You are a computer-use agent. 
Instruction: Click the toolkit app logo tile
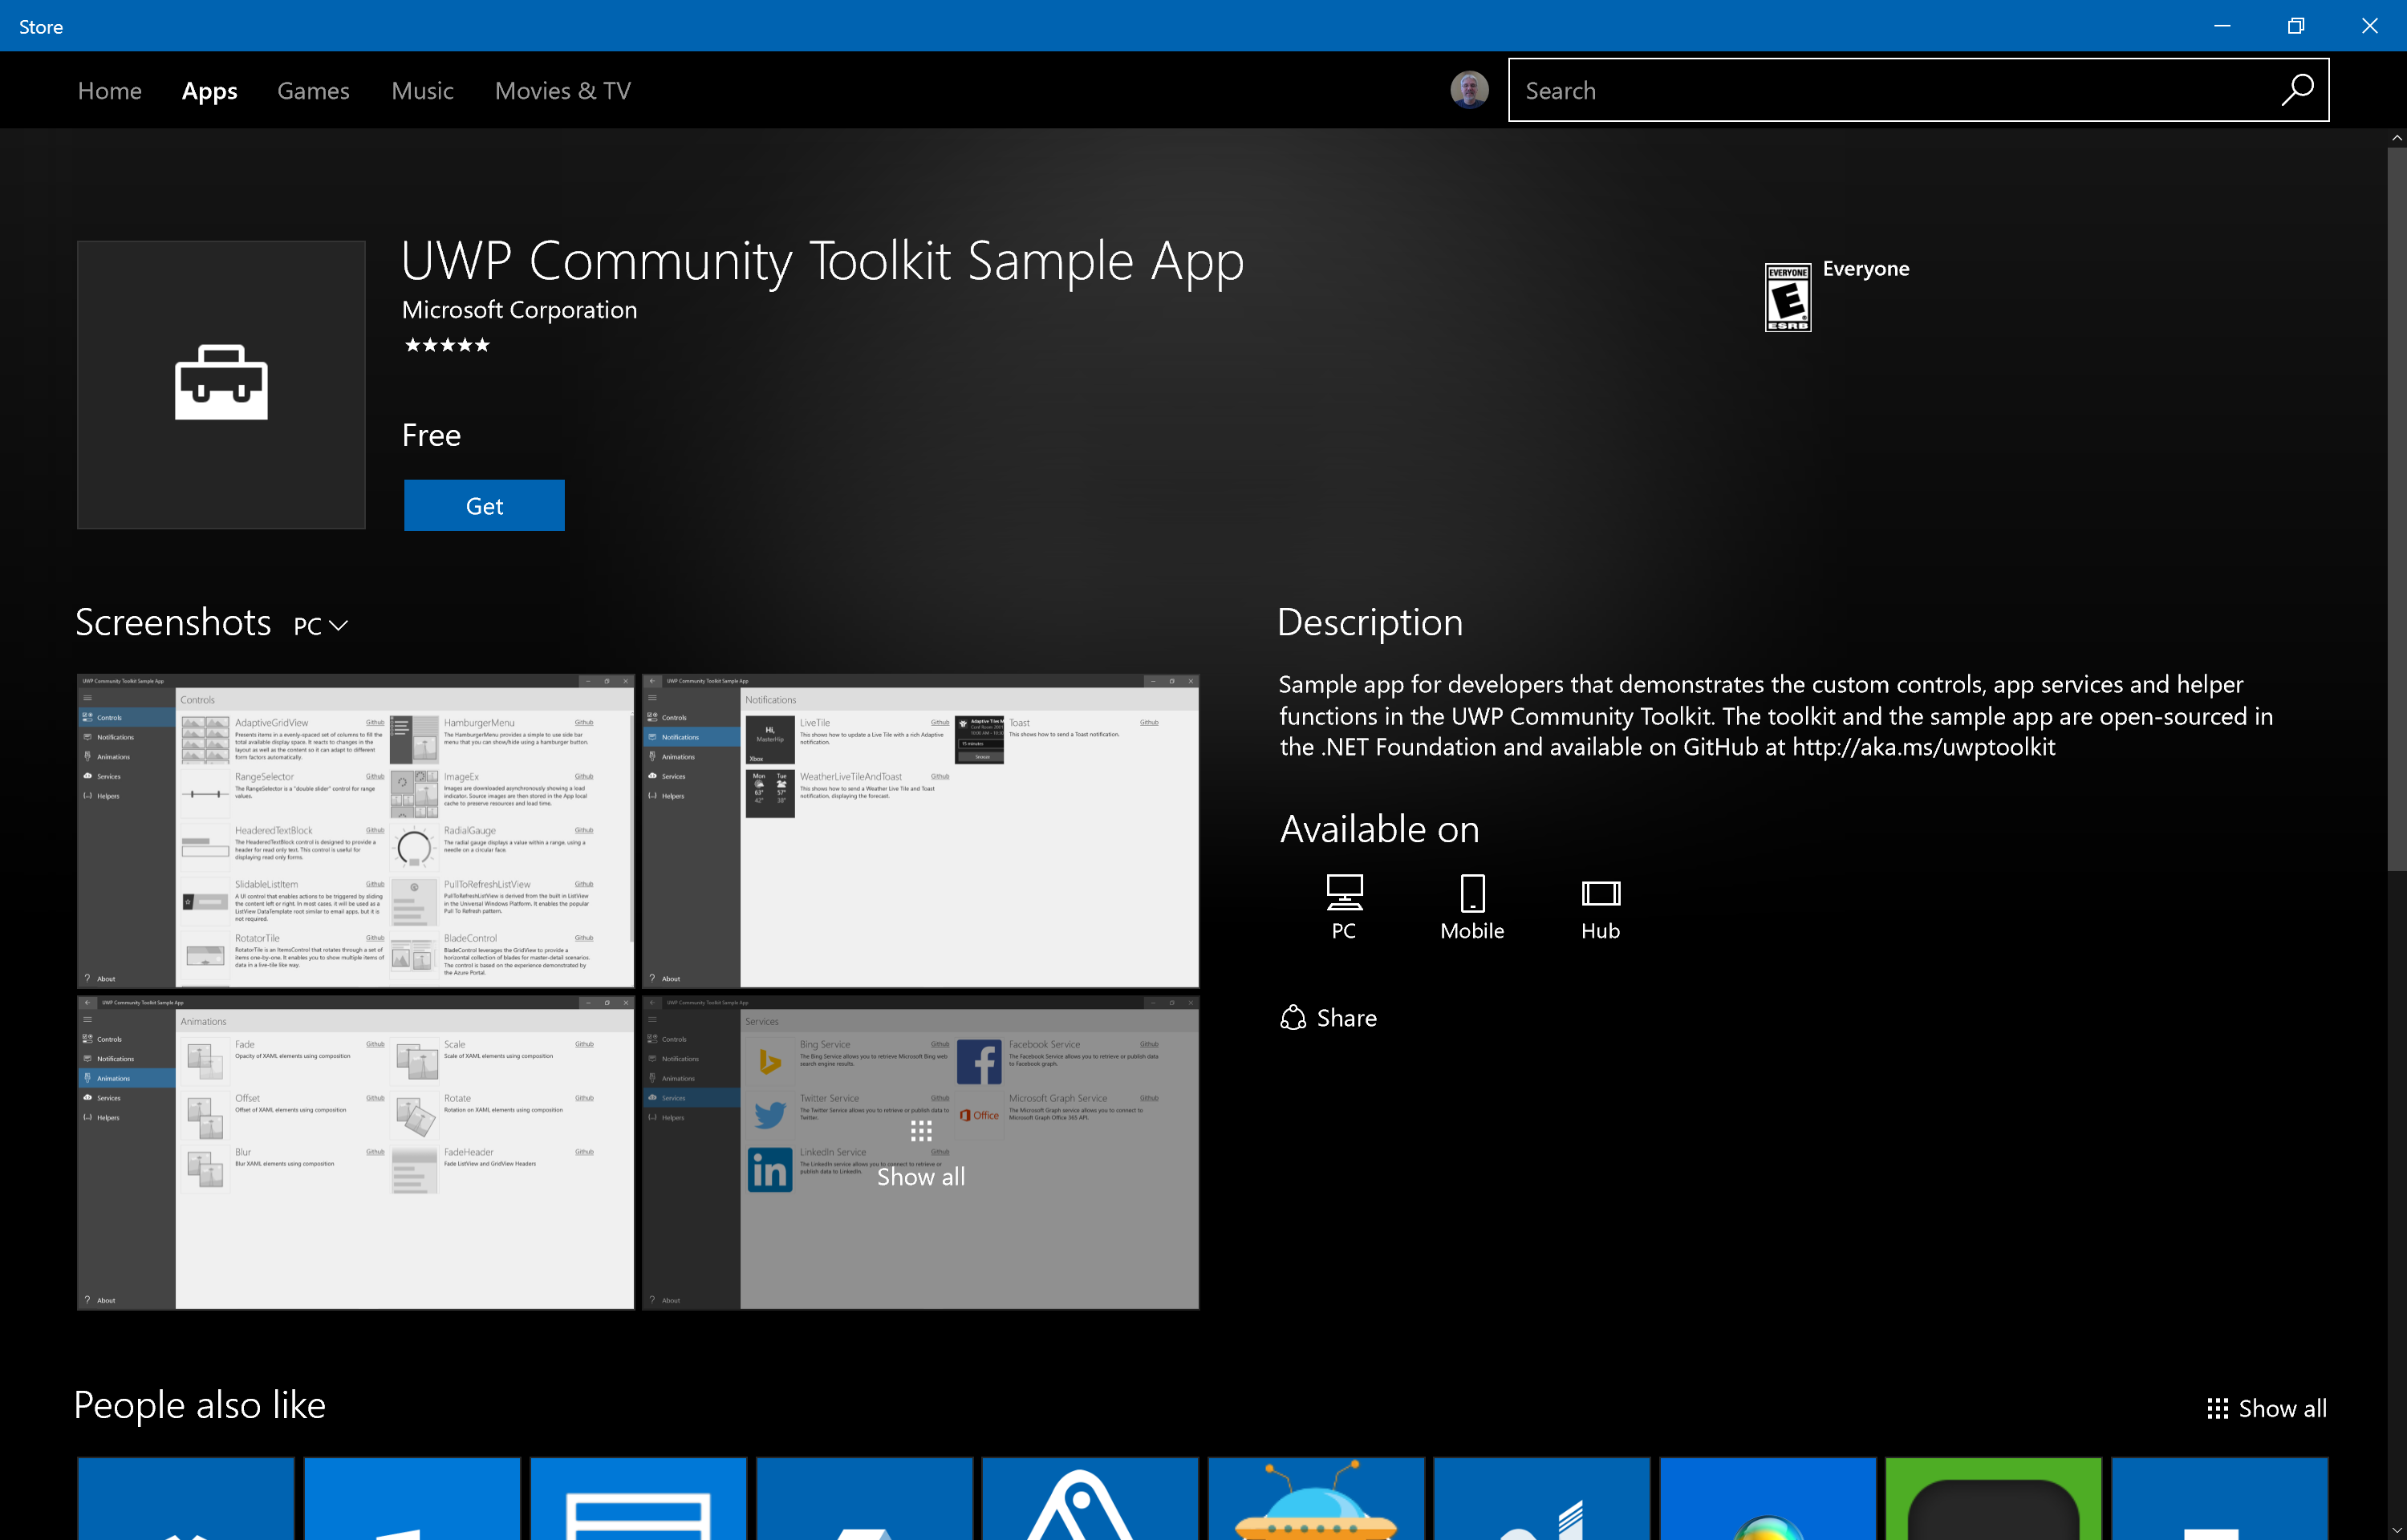tap(221, 385)
